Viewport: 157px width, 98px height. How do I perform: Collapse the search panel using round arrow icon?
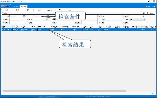[x=3, y=13]
